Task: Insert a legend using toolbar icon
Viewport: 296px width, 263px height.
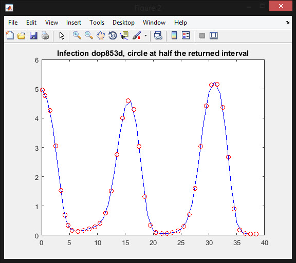Action: [x=186, y=35]
